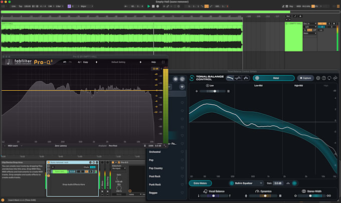Click the teal circular EQ icon

294,183
